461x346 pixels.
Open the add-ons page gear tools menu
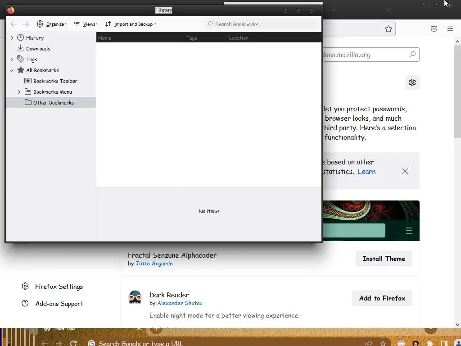click(x=412, y=82)
